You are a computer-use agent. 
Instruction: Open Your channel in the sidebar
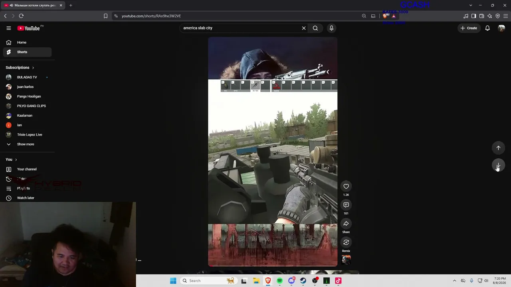coord(27,169)
